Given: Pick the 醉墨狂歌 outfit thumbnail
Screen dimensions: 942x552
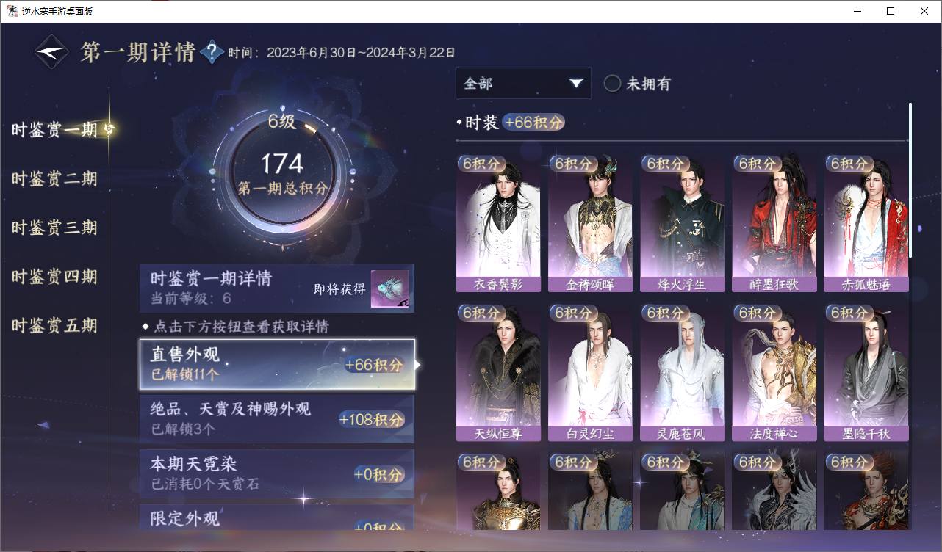Looking at the screenshot, I should coord(774,224).
